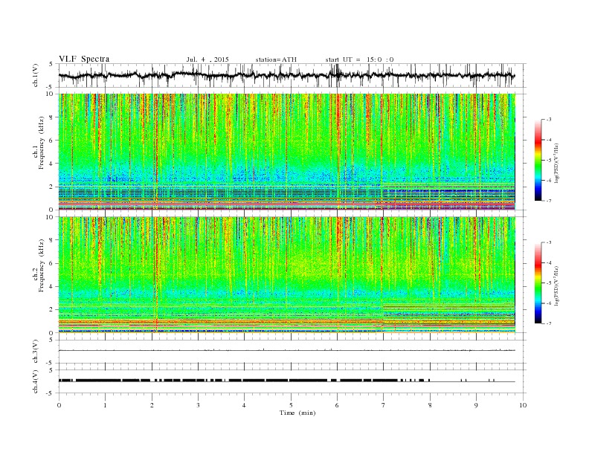Click the 'station=ATH' header text
589x455 pixels.
[276, 59]
